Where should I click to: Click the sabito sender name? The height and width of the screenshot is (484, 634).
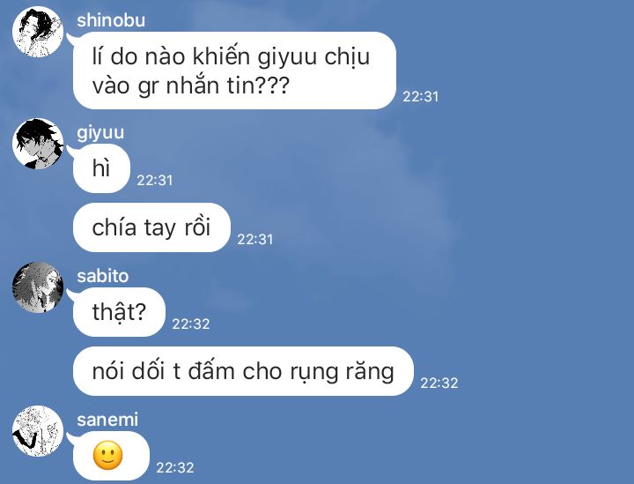(103, 276)
